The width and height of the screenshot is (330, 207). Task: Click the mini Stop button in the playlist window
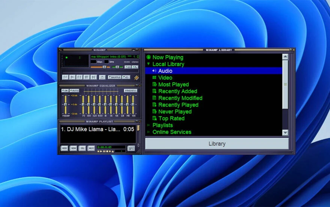click(107, 151)
